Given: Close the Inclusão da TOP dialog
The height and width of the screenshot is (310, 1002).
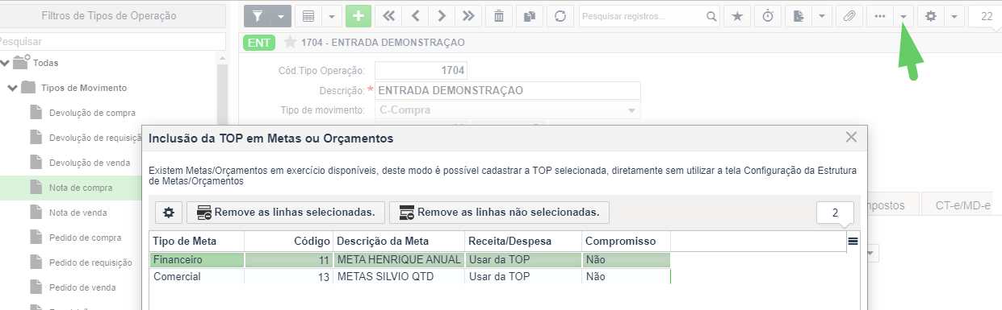Looking at the screenshot, I should tap(851, 138).
